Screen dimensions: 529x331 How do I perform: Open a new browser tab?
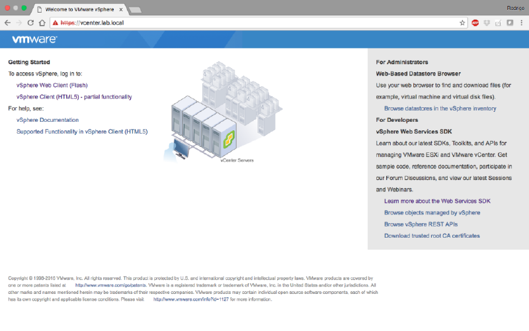[136, 10]
